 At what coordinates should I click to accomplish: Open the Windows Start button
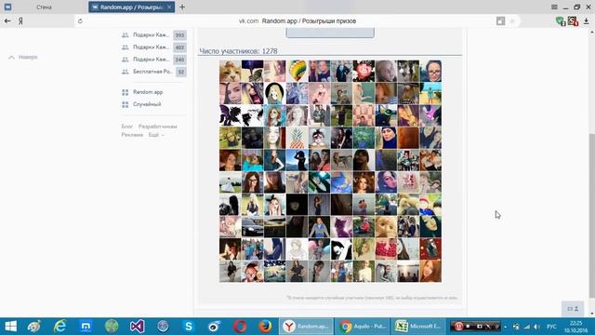(x=10, y=327)
